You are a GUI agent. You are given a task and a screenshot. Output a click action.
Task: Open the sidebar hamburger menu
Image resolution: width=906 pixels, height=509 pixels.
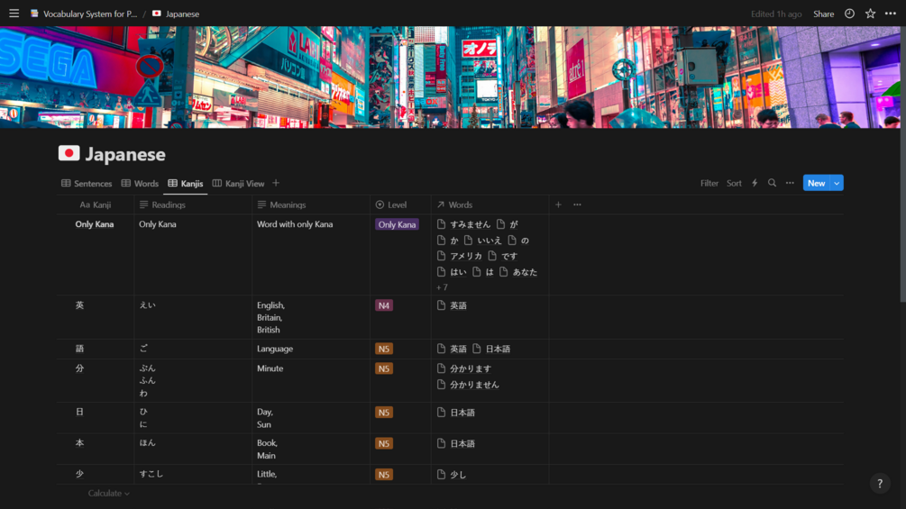point(14,14)
